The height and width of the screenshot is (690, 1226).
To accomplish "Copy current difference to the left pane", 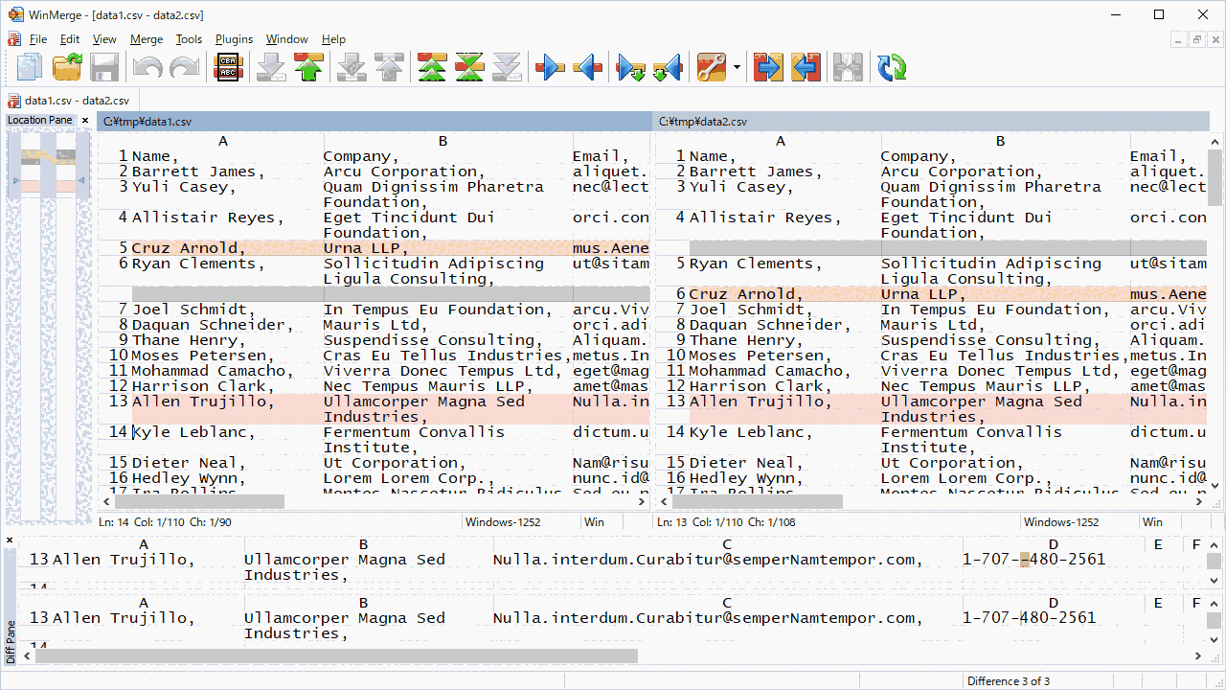I will (x=587, y=67).
